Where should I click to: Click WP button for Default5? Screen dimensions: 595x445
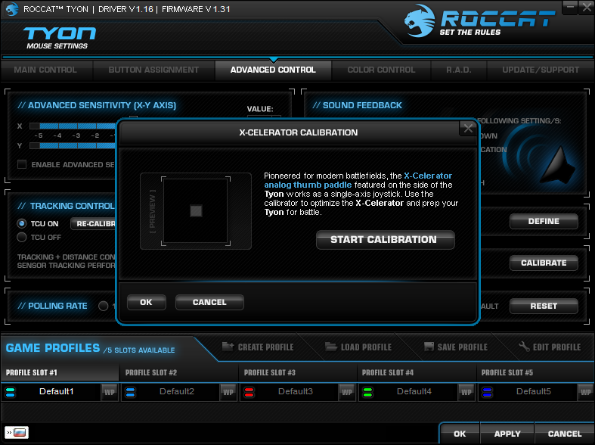pyautogui.click(x=585, y=392)
